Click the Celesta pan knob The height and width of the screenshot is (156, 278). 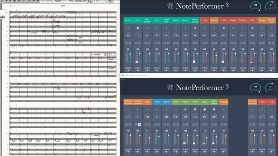click(x=166, y=117)
